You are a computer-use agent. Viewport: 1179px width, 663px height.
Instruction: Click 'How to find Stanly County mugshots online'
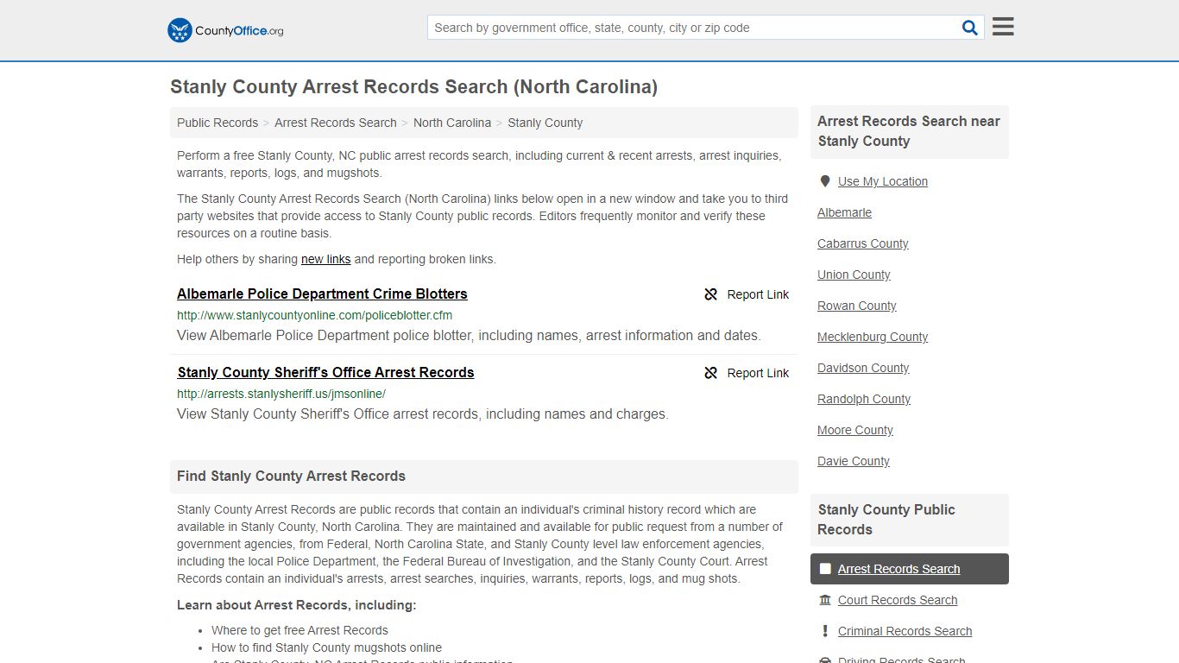[326, 647]
